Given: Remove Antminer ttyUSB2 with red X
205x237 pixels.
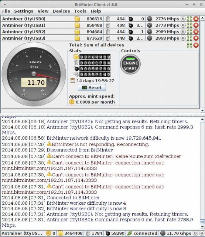Looking at the screenshot, I should [196, 32].
